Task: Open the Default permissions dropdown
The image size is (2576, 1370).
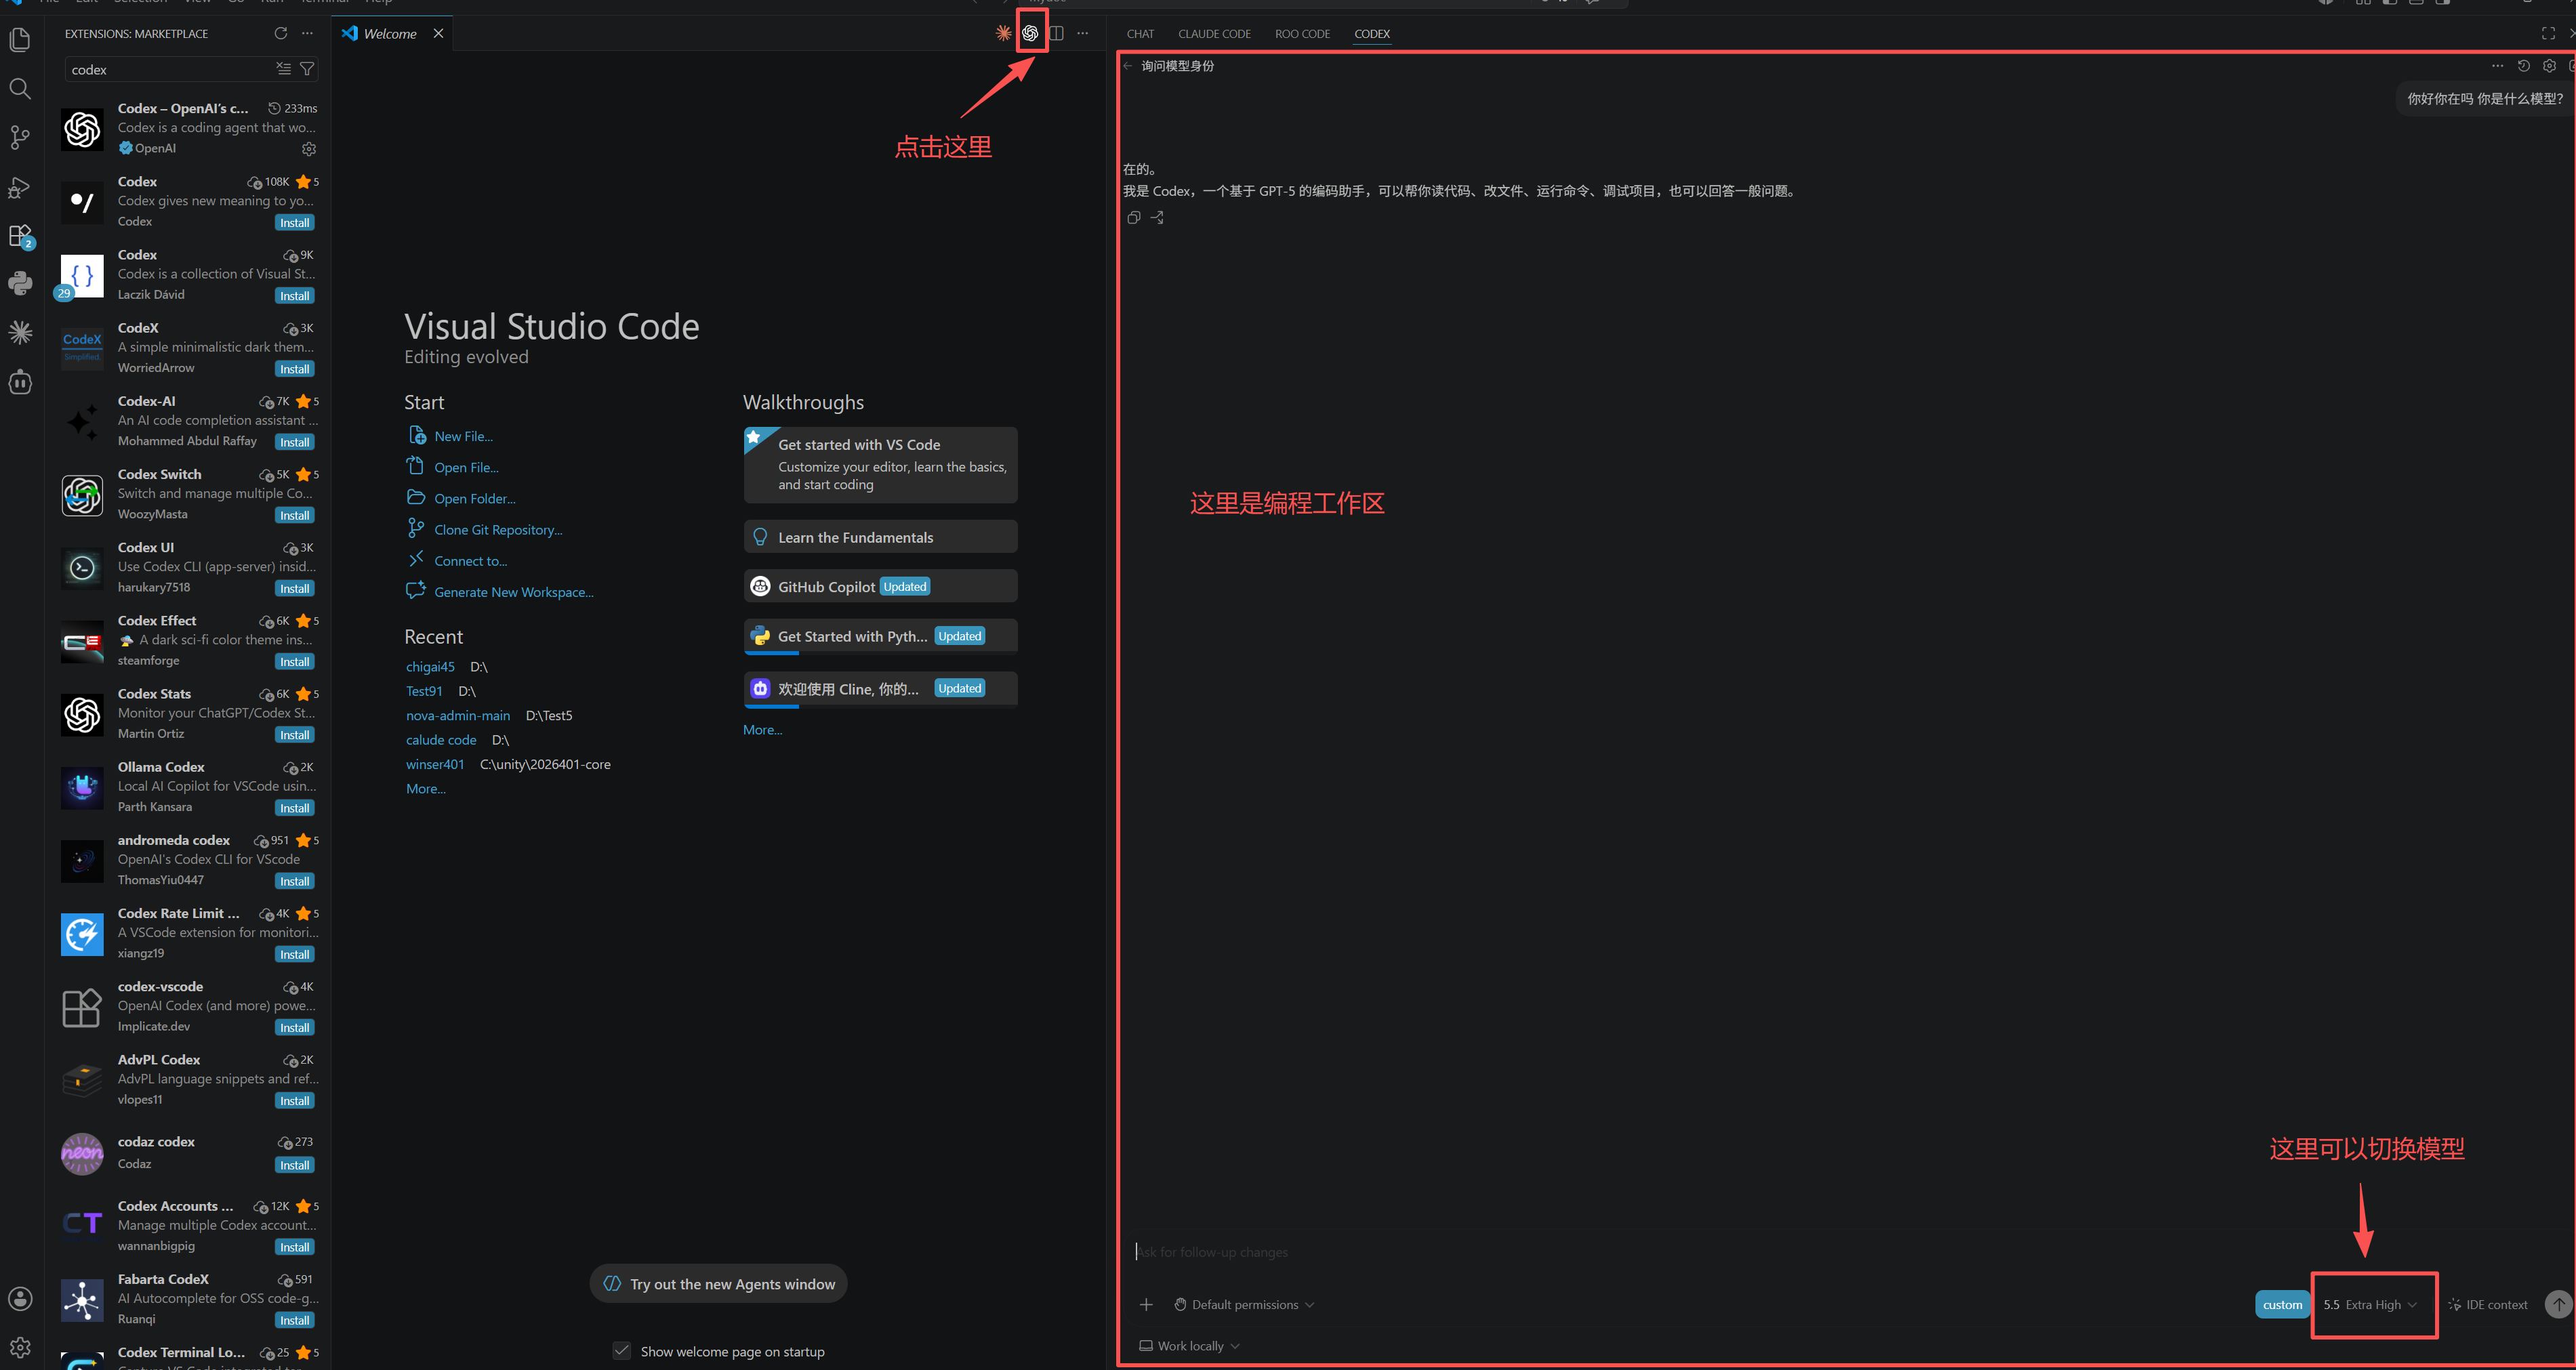Action: click(1244, 1304)
